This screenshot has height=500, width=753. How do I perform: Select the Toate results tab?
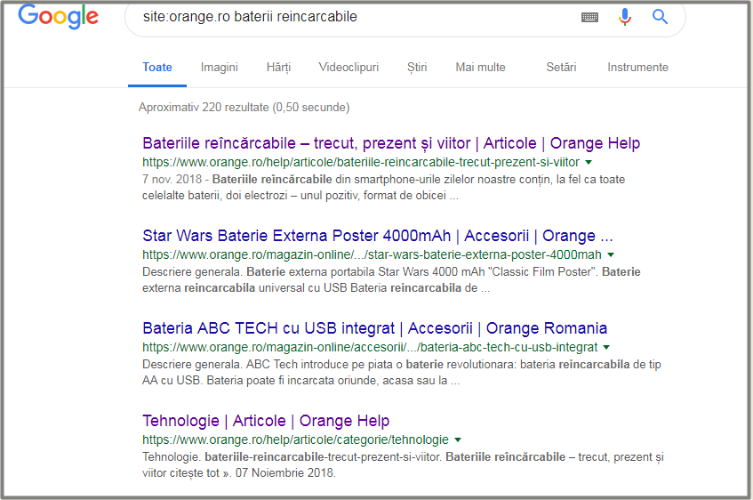[157, 68]
